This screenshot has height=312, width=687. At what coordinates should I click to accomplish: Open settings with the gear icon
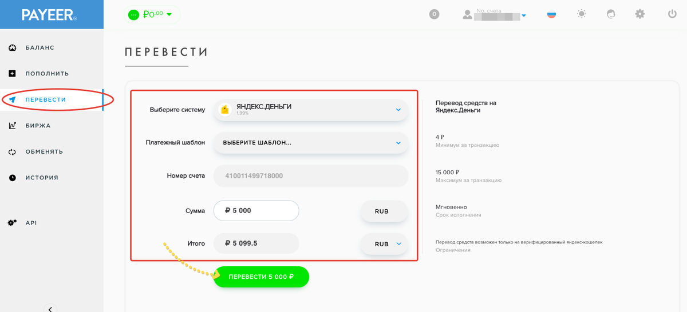point(639,14)
